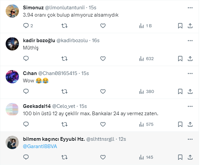Viewport: 201px width, 165px height.
Task: Open more options for Simonuz's tweet
Action: coord(190,7)
